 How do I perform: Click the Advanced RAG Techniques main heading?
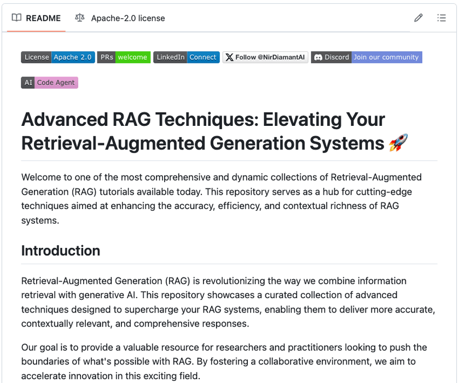(203, 131)
